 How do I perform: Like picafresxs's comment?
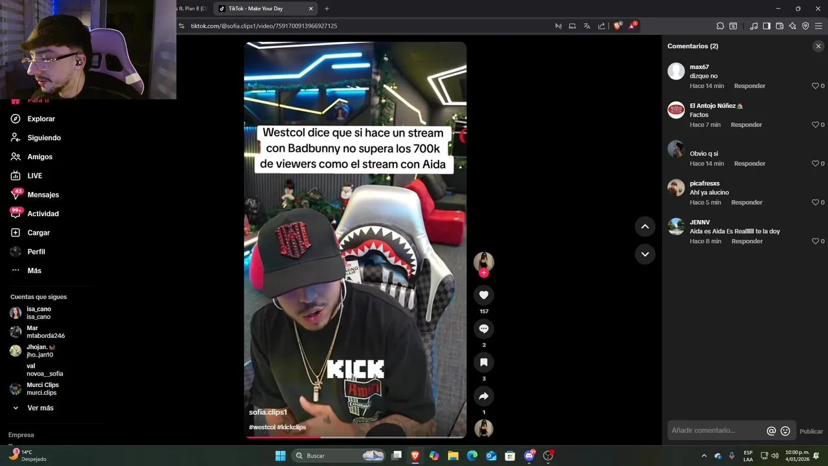tap(815, 203)
